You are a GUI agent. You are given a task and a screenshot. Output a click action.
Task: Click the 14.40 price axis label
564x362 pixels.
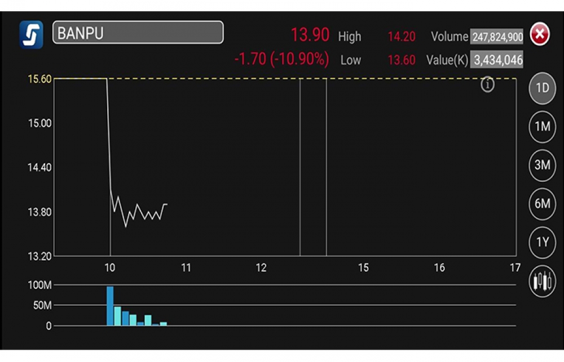[x=39, y=167]
